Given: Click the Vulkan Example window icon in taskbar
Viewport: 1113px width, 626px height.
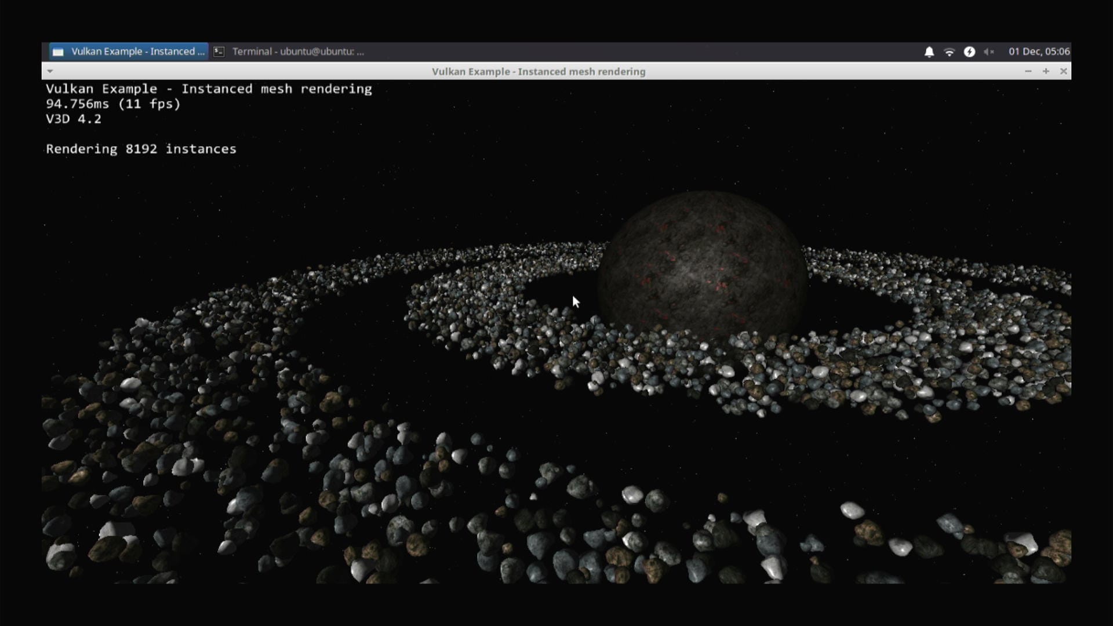Looking at the screenshot, I should (x=58, y=52).
